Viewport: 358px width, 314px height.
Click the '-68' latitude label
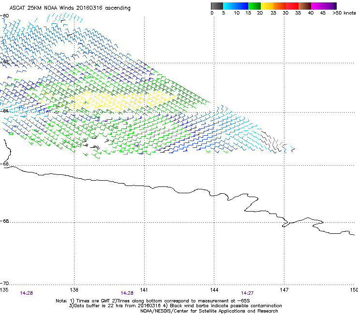[4, 221]
